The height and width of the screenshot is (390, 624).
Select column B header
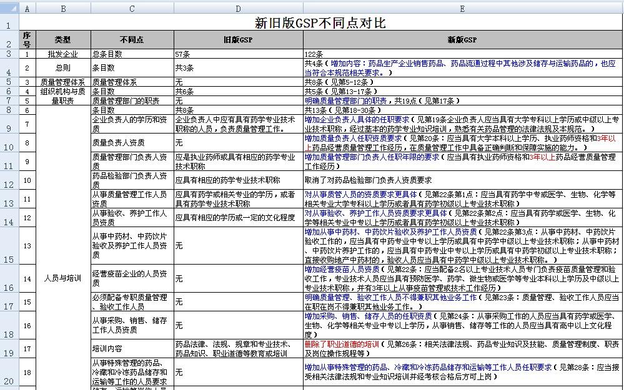point(63,8)
